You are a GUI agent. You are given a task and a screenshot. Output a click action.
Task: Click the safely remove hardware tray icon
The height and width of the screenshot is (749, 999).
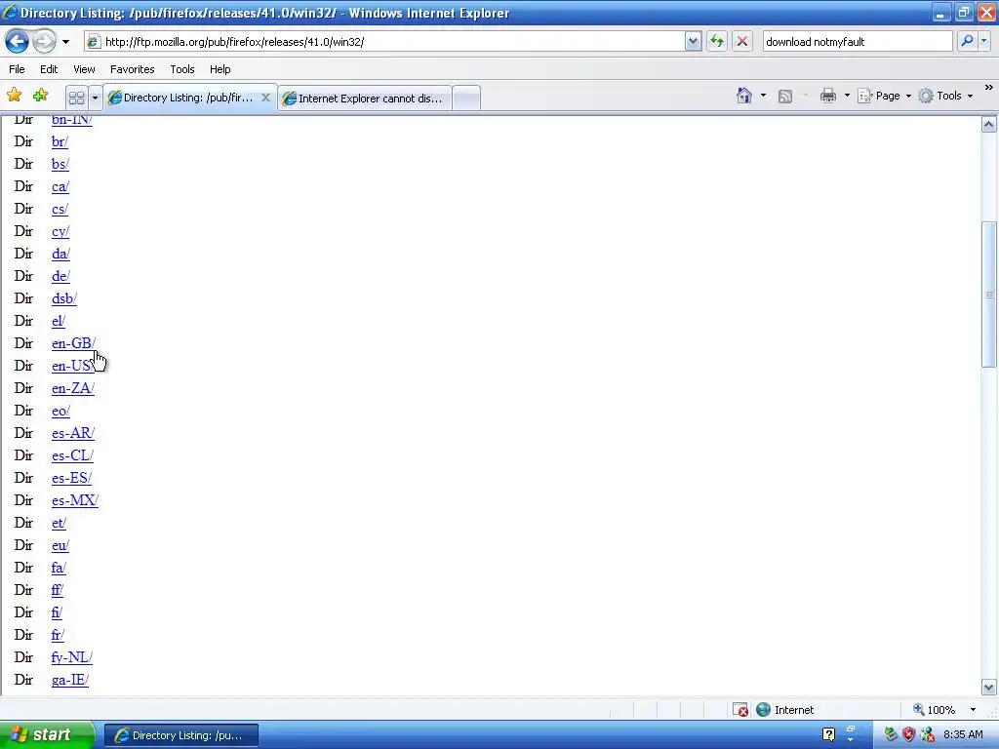(x=890, y=735)
